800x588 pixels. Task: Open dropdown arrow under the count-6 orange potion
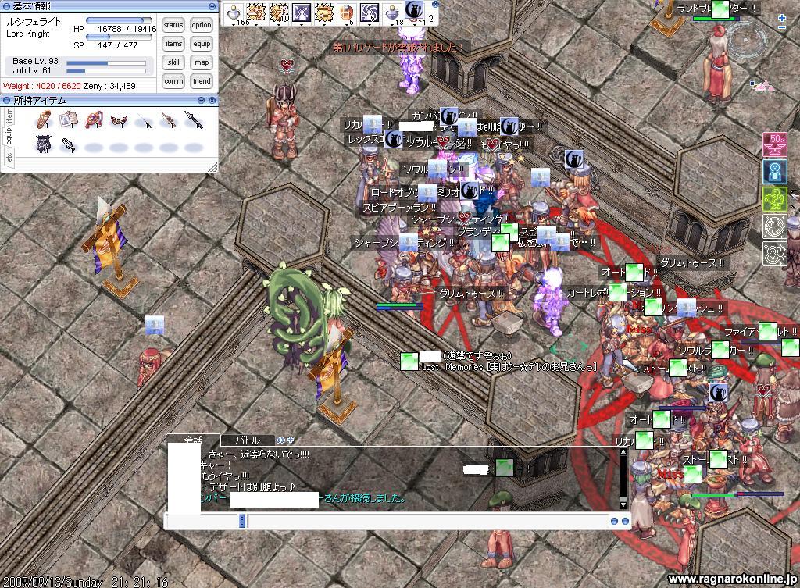[346, 24]
